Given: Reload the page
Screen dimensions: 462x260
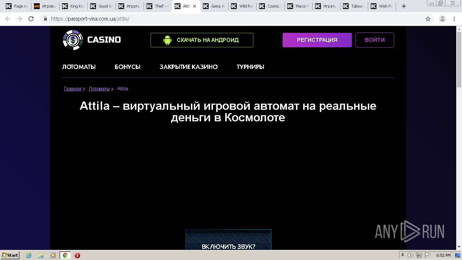Looking at the screenshot, I should click(31, 19).
